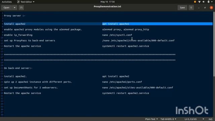Viewport: 215px width, 121px height.
Task: Expand the system menu arrow in top bar
Action: 212,2
